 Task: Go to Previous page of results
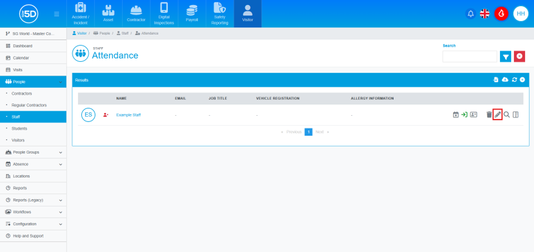pos(291,132)
